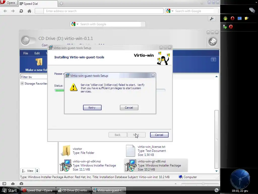The height and width of the screenshot is (194, 258).
Task: Open the File menu in CD Drive window
Action: coord(26,53)
